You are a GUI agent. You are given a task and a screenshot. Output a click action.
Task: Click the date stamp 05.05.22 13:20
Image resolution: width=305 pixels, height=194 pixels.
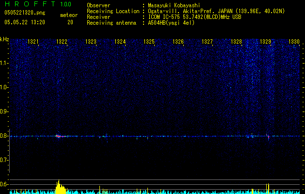click(25, 22)
